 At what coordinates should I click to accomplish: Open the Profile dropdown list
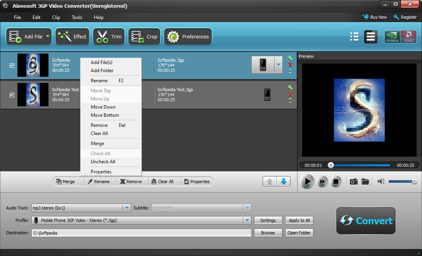(141, 220)
